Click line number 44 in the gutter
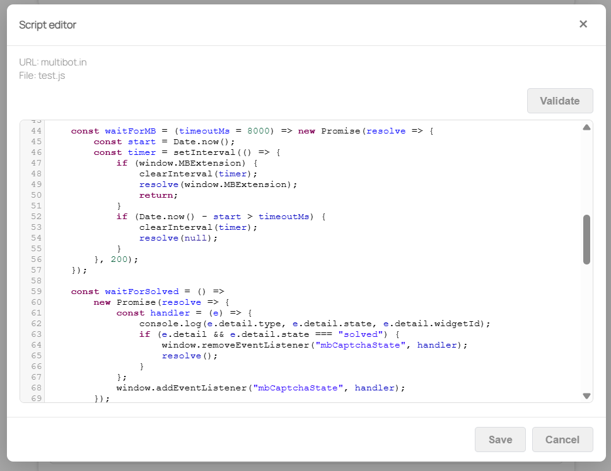The width and height of the screenshot is (611, 471). [37, 130]
